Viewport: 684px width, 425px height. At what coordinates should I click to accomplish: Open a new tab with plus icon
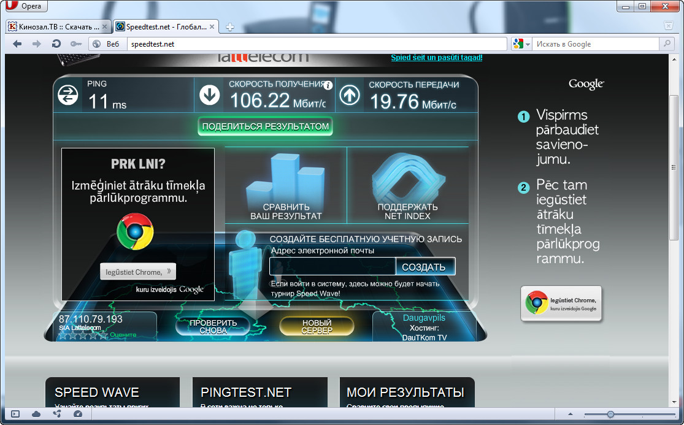230,27
